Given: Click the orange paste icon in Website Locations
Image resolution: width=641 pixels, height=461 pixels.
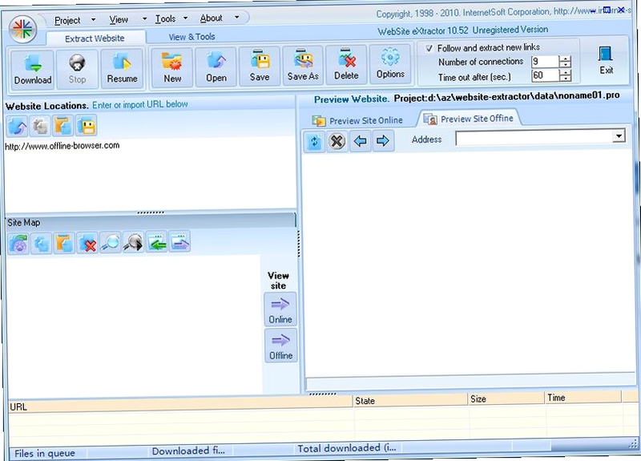Looking at the screenshot, I should (63, 125).
